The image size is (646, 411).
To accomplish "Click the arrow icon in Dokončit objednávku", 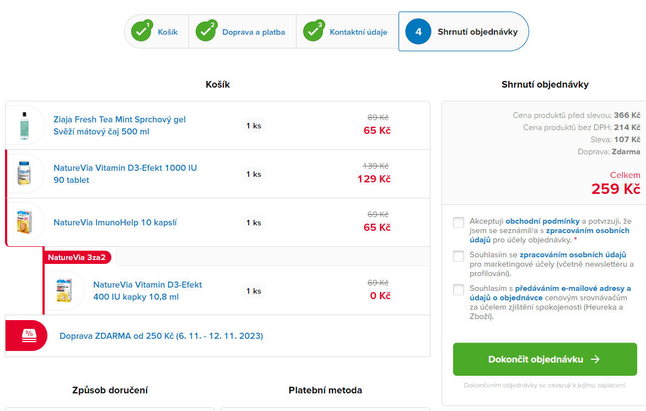I will (x=595, y=359).
